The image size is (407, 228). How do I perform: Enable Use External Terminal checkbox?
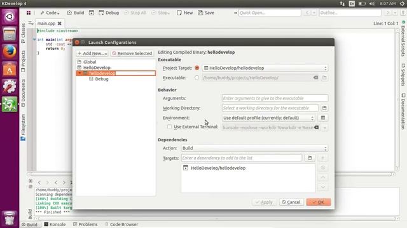(169, 127)
